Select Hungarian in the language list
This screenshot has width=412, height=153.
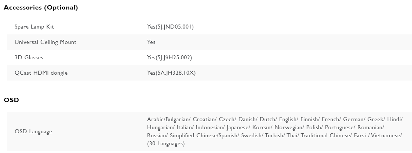tap(160, 127)
